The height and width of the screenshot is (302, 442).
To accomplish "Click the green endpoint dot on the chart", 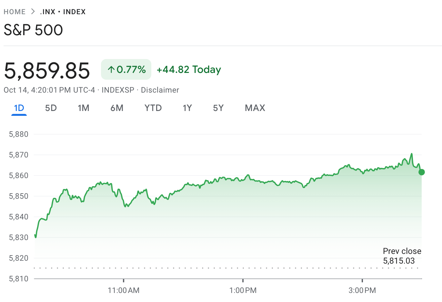I will tap(421, 173).
